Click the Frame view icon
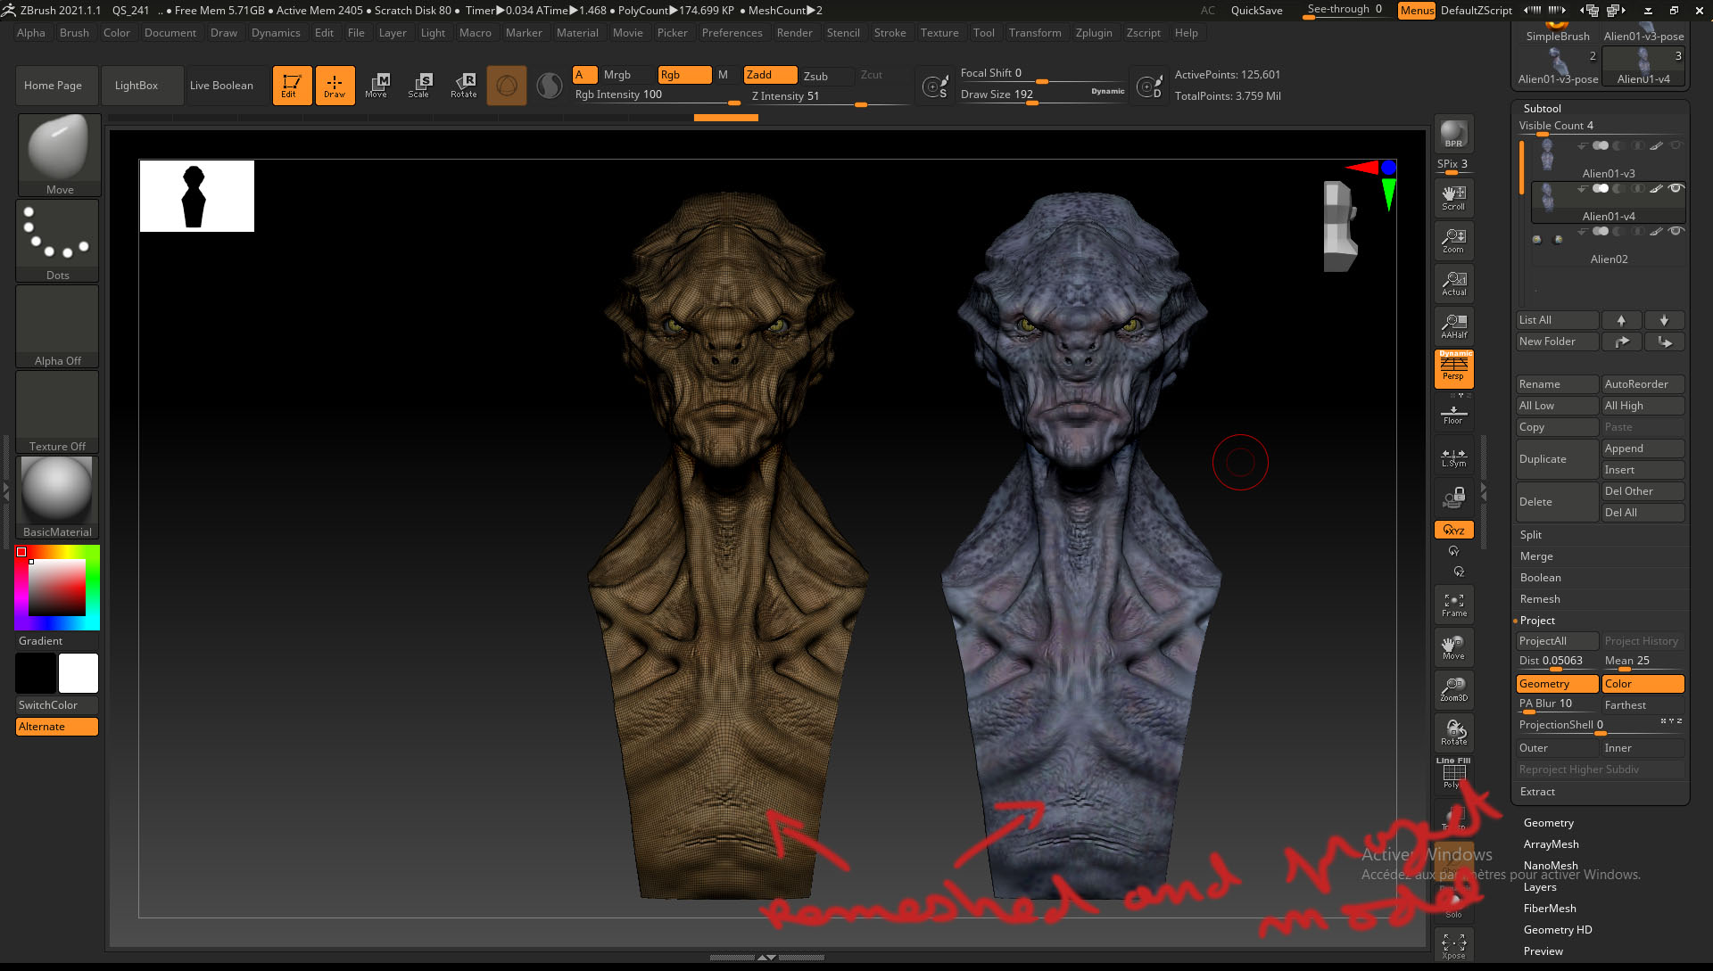 point(1453,605)
